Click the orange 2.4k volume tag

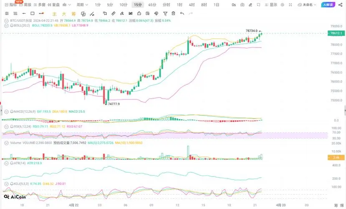click(x=336, y=158)
